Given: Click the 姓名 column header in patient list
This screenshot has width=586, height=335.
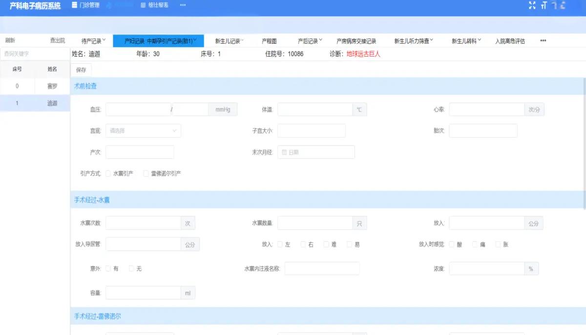Looking at the screenshot, I should (x=52, y=69).
